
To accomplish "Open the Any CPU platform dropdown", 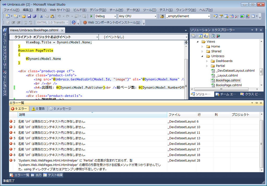I will point(137,16).
